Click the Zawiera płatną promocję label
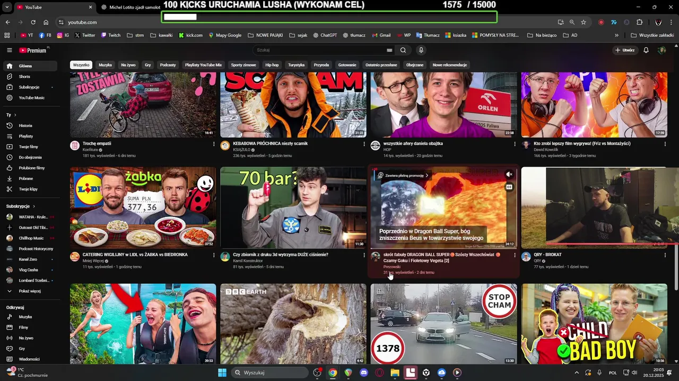This screenshot has width=679, height=381. (x=404, y=175)
